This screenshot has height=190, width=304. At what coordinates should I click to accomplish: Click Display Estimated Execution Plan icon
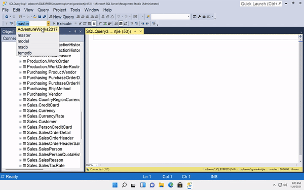85,24
